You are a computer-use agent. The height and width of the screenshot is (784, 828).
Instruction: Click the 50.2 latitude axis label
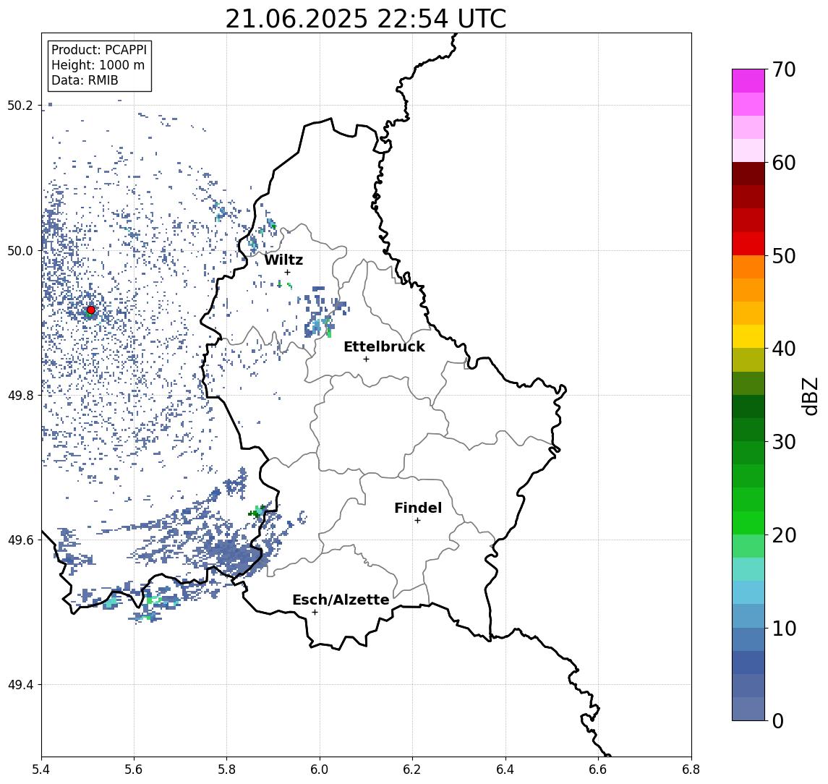click(x=20, y=105)
